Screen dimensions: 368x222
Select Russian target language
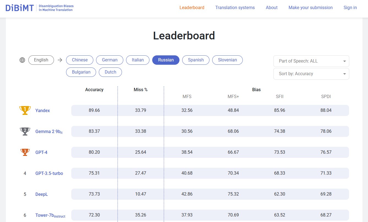(x=166, y=60)
